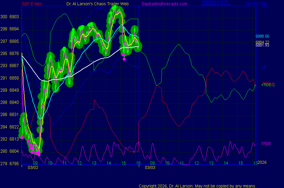Click the blue LB band label
Image resolution: width=284 pixels, height=188 pixels.
click(263, 67)
